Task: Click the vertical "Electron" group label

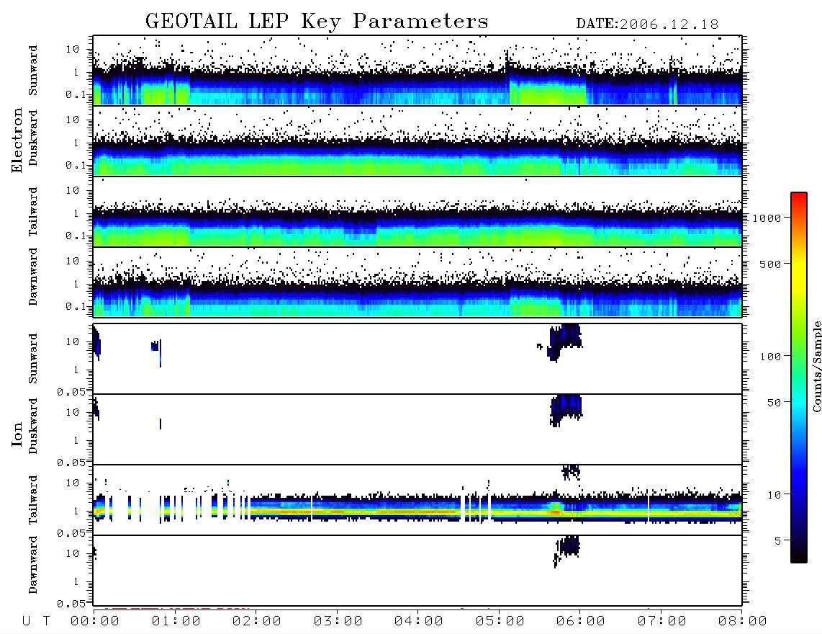Action: point(17,140)
